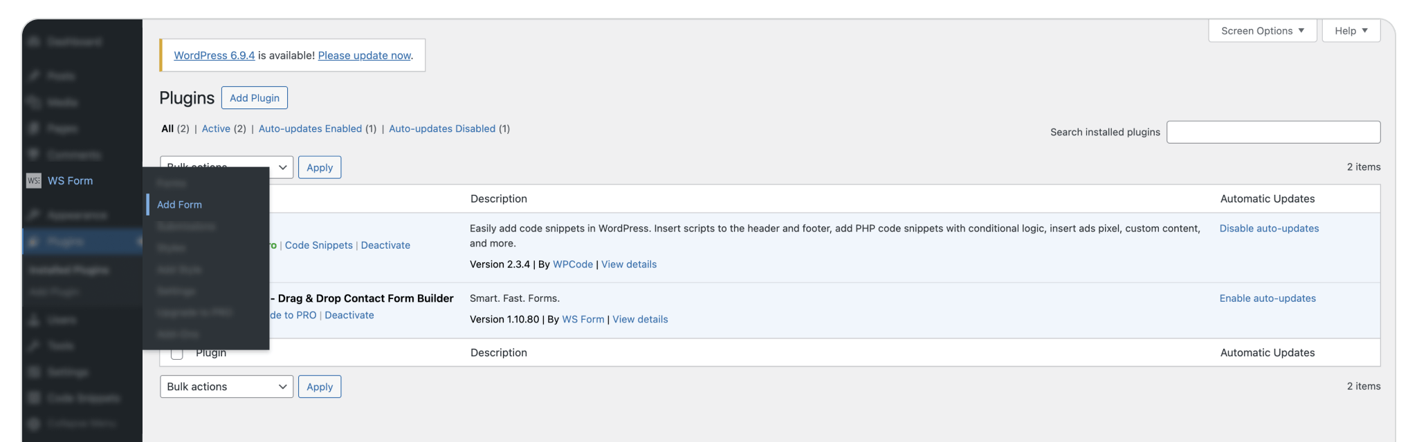The width and height of the screenshot is (1417, 442).
Task: Click the top Apply button
Action: pyautogui.click(x=320, y=167)
